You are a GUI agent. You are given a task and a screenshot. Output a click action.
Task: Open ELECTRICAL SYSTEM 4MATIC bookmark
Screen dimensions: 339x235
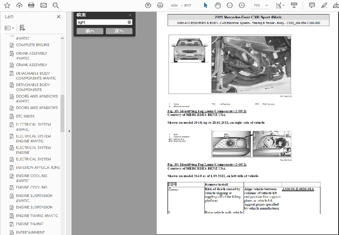(x=34, y=127)
